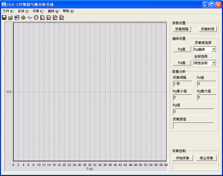Click the Ω 0 axis label
The height and width of the screenshot is (176, 223).
point(9,92)
